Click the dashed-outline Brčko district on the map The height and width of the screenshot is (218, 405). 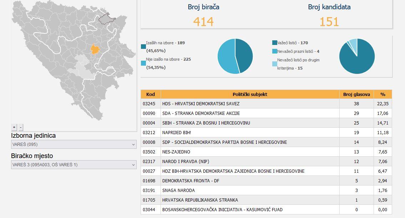coord(106,19)
